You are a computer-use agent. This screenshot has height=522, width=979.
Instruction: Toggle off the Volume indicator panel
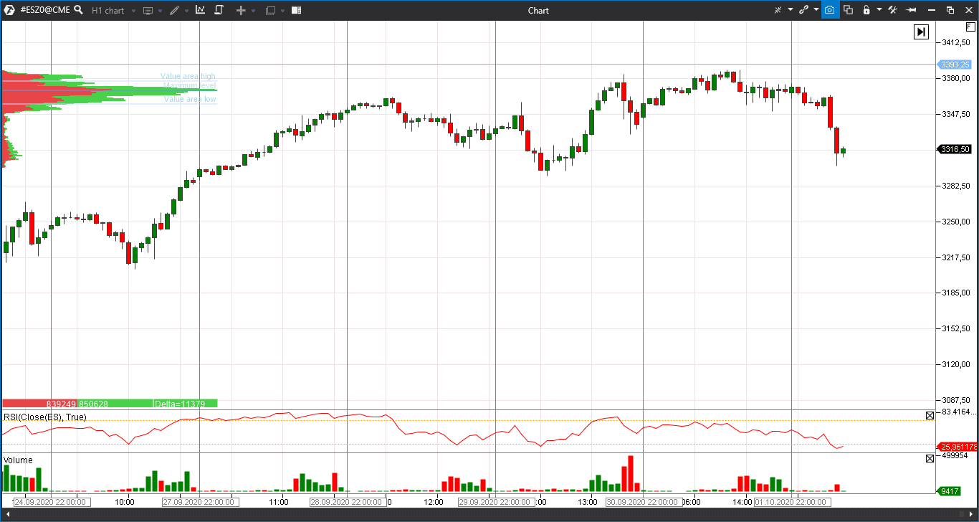coord(930,458)
